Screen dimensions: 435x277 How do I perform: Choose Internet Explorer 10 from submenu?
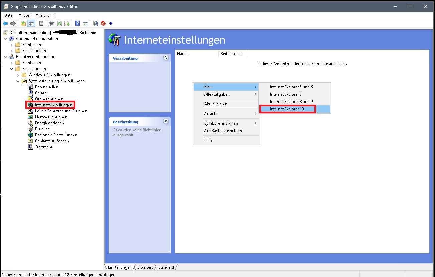pos(295,109)
